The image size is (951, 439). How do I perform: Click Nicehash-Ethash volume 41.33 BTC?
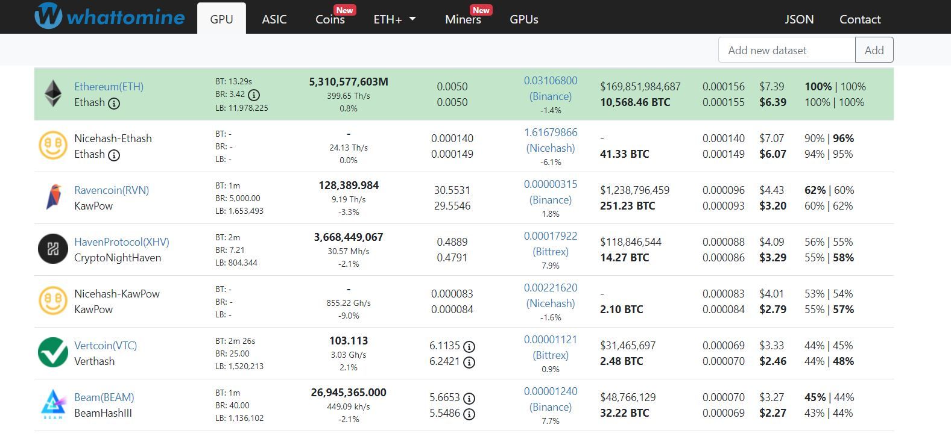click(x=625, y=154)
